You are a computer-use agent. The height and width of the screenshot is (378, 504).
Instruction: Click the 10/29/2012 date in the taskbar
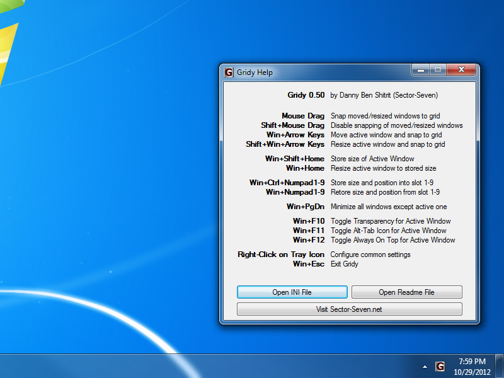[x=472, y=371]
